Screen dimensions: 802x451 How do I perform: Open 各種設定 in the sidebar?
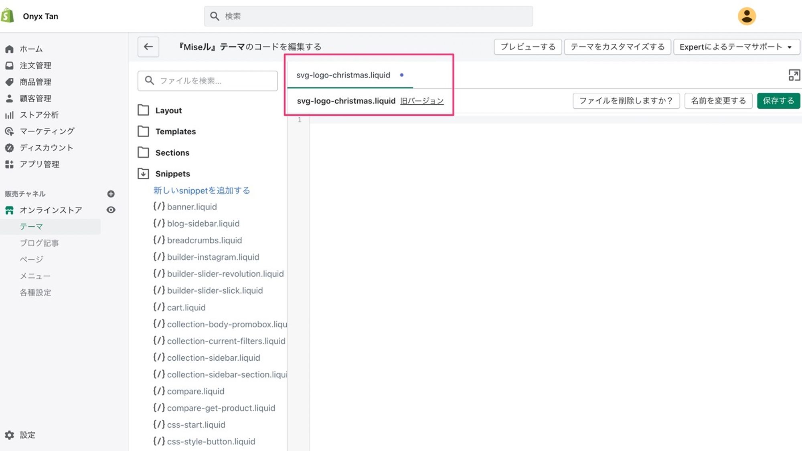coord(35,293)
